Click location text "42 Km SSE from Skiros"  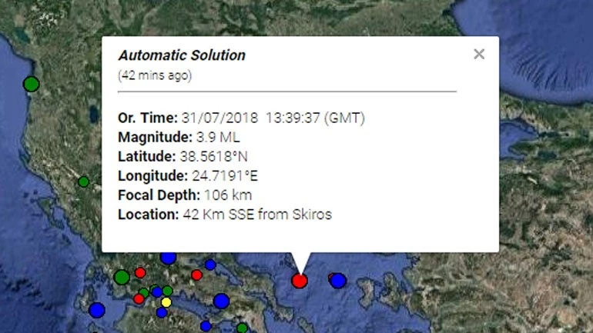257,215
